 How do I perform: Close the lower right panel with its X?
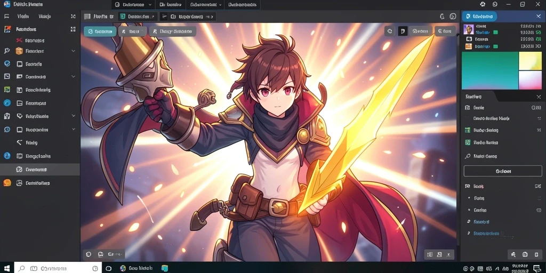click(539, 97)
